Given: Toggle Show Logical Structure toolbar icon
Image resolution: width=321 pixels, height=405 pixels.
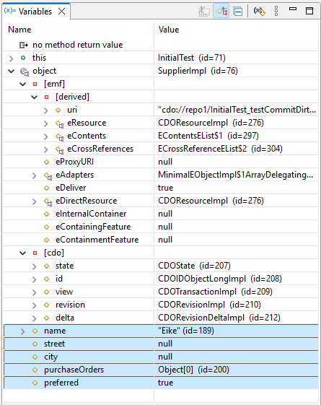Looking at the screenshot, I should click(221, 11).
